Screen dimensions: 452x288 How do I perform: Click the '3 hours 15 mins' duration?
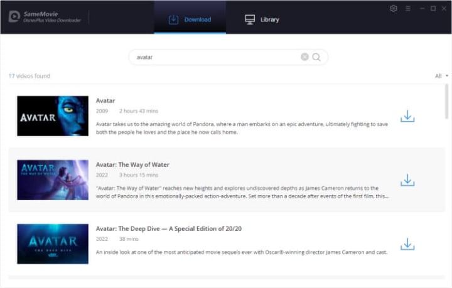pos(139,175)
